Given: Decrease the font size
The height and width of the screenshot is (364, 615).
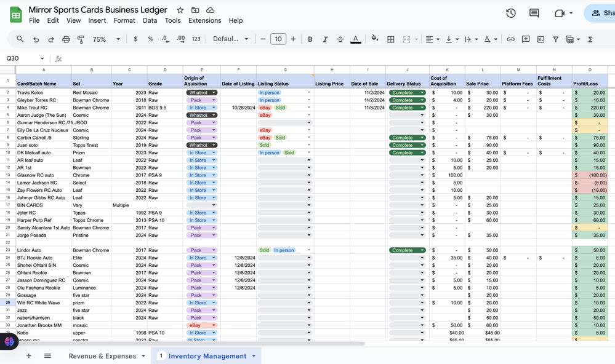Looking at the screenshot, I should [263, 39].
